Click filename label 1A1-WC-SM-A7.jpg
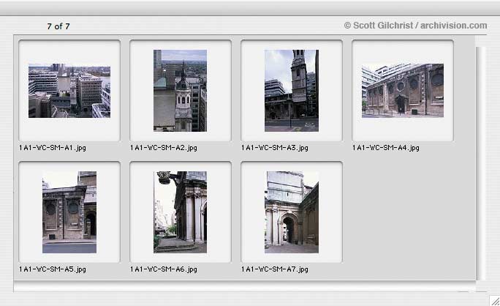 [x=275, y=269]
